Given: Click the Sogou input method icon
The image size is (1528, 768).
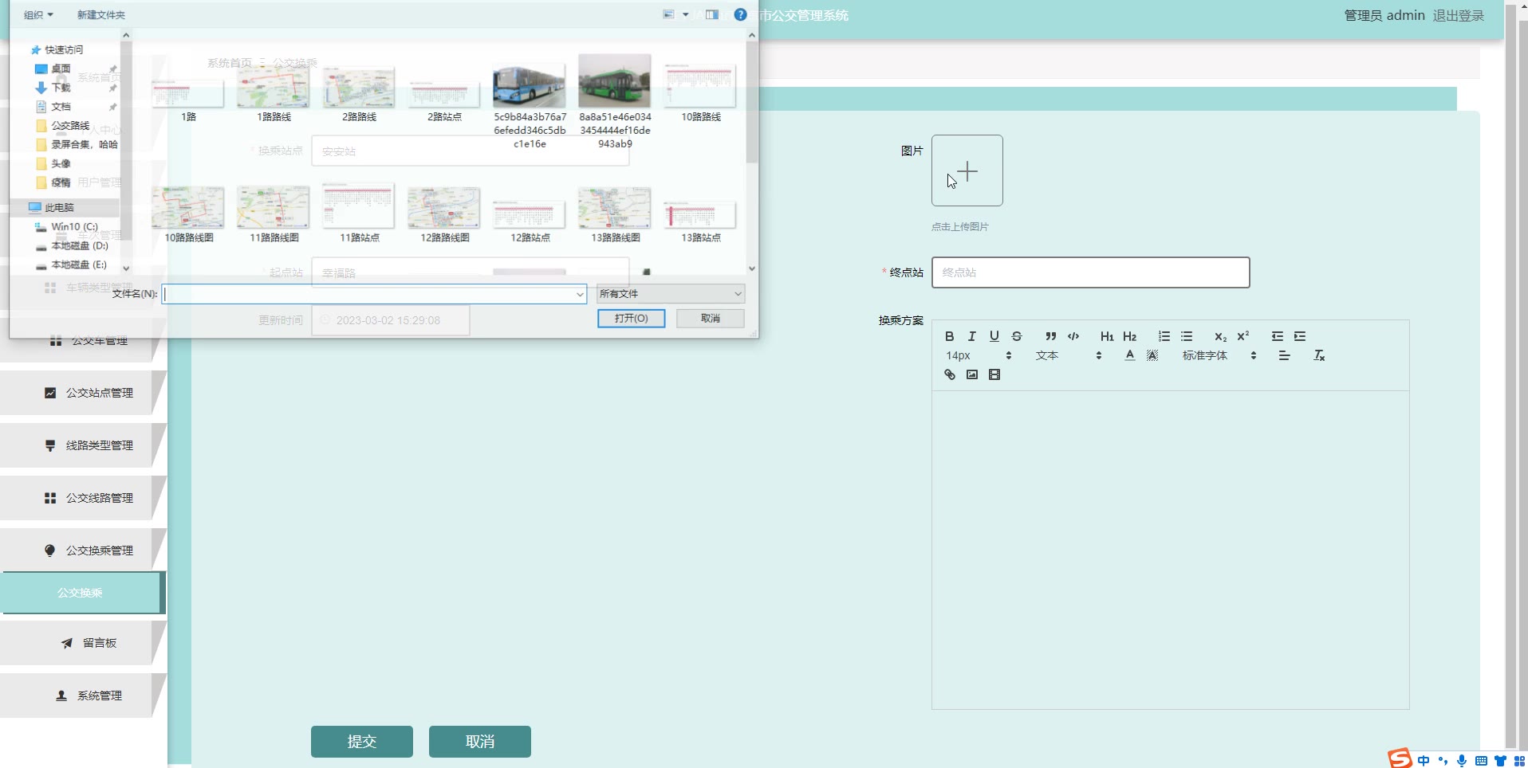Looking at the screenshot, I should coord(1399,758).
